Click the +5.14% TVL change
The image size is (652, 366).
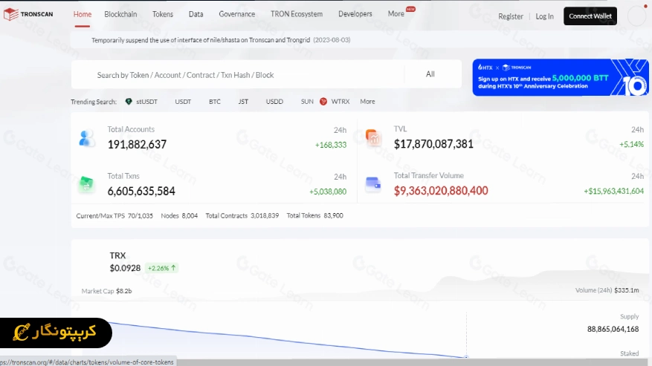coord(632,144)
